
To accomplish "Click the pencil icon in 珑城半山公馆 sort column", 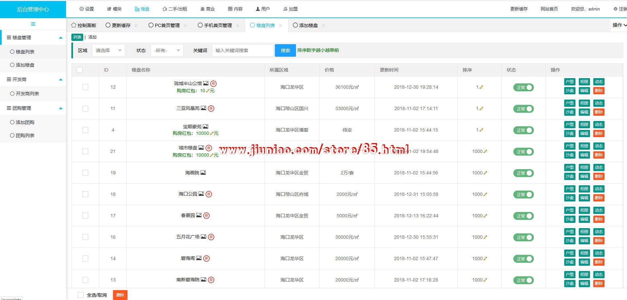I will point(481,87).
